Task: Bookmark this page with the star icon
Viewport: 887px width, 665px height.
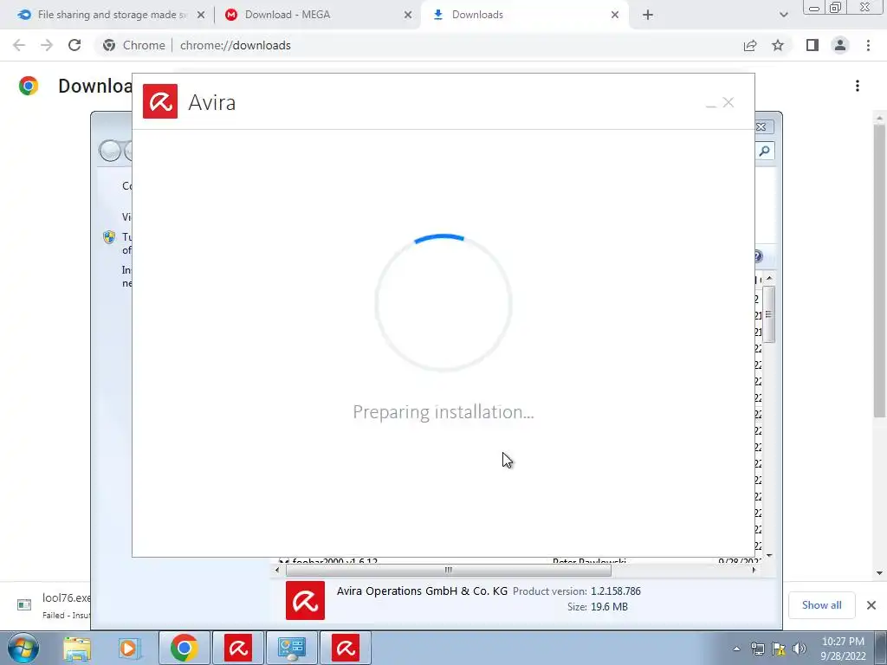Action: click(x=778, y=45)
